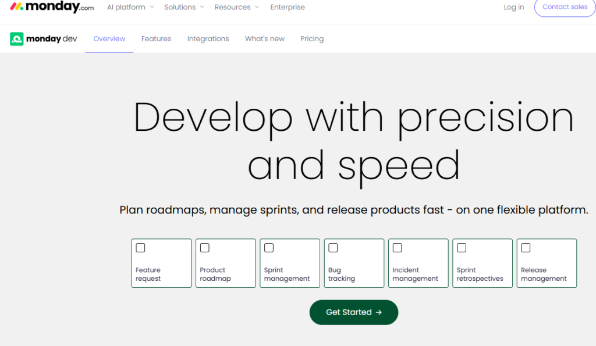
Task: Enable the Bug tracking checkbox
Action: click(333, 248)
